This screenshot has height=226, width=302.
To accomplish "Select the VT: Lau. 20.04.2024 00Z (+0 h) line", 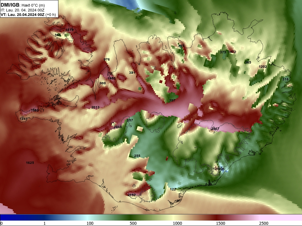I will (28, 15).
